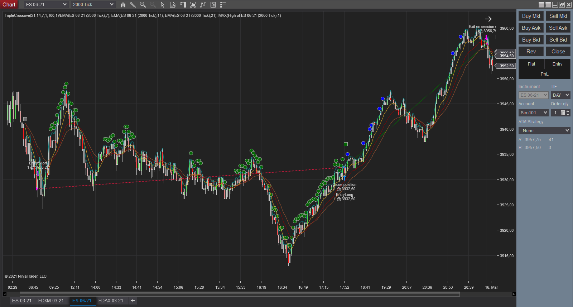Click the ask price 3957,75
The width and height of the screenshot is (573, 307).
tap(533, 140)
